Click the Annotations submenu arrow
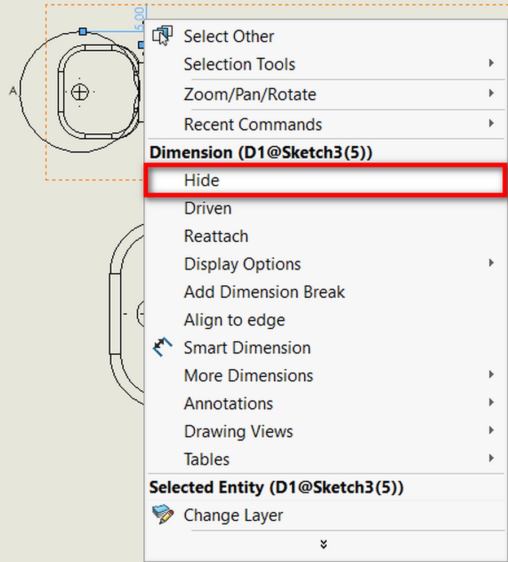Viewport: 508px width, 562px height. pyautogui.click(x=491, y=402)
